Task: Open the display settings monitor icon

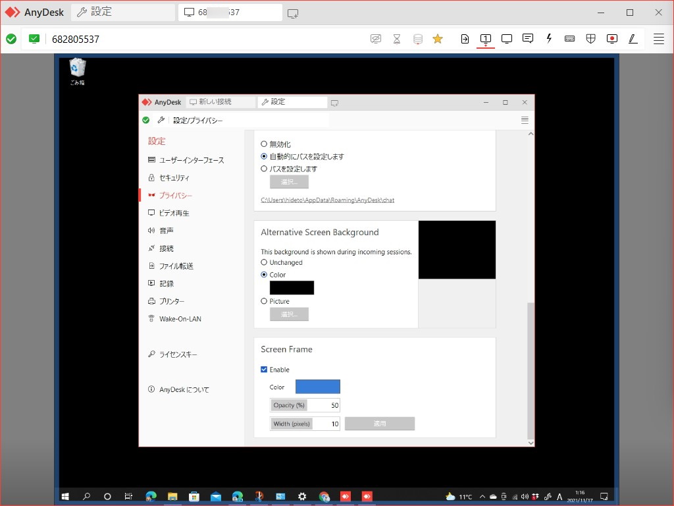Action: click(507, 39)
